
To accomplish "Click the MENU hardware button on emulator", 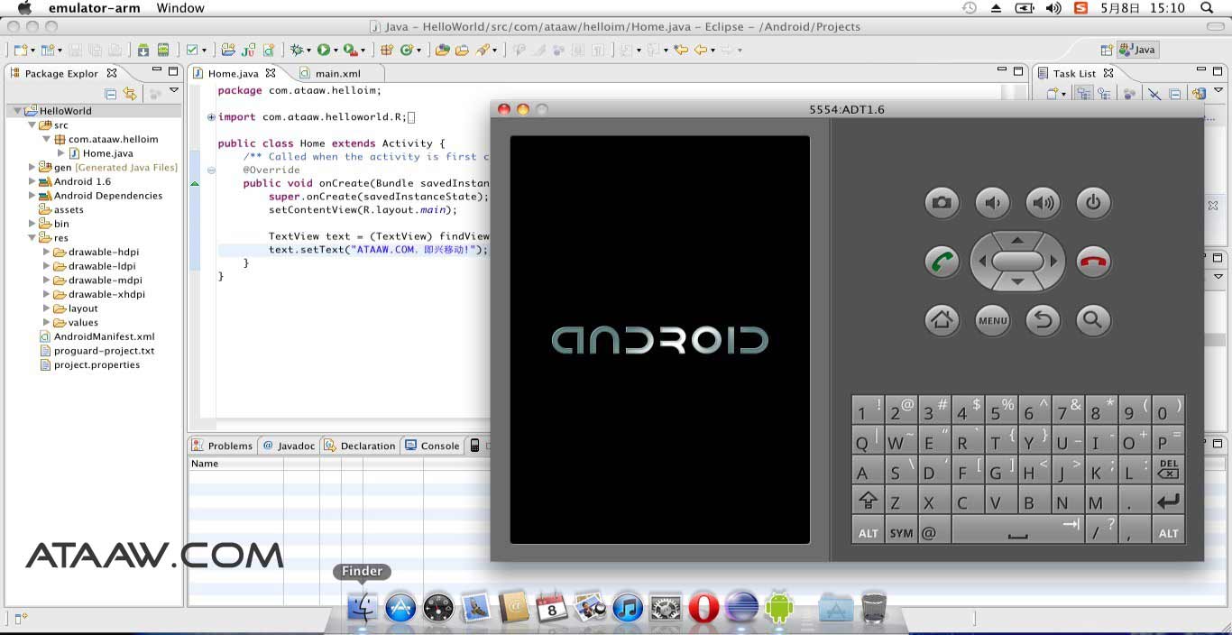I will (x=992, y=319).
